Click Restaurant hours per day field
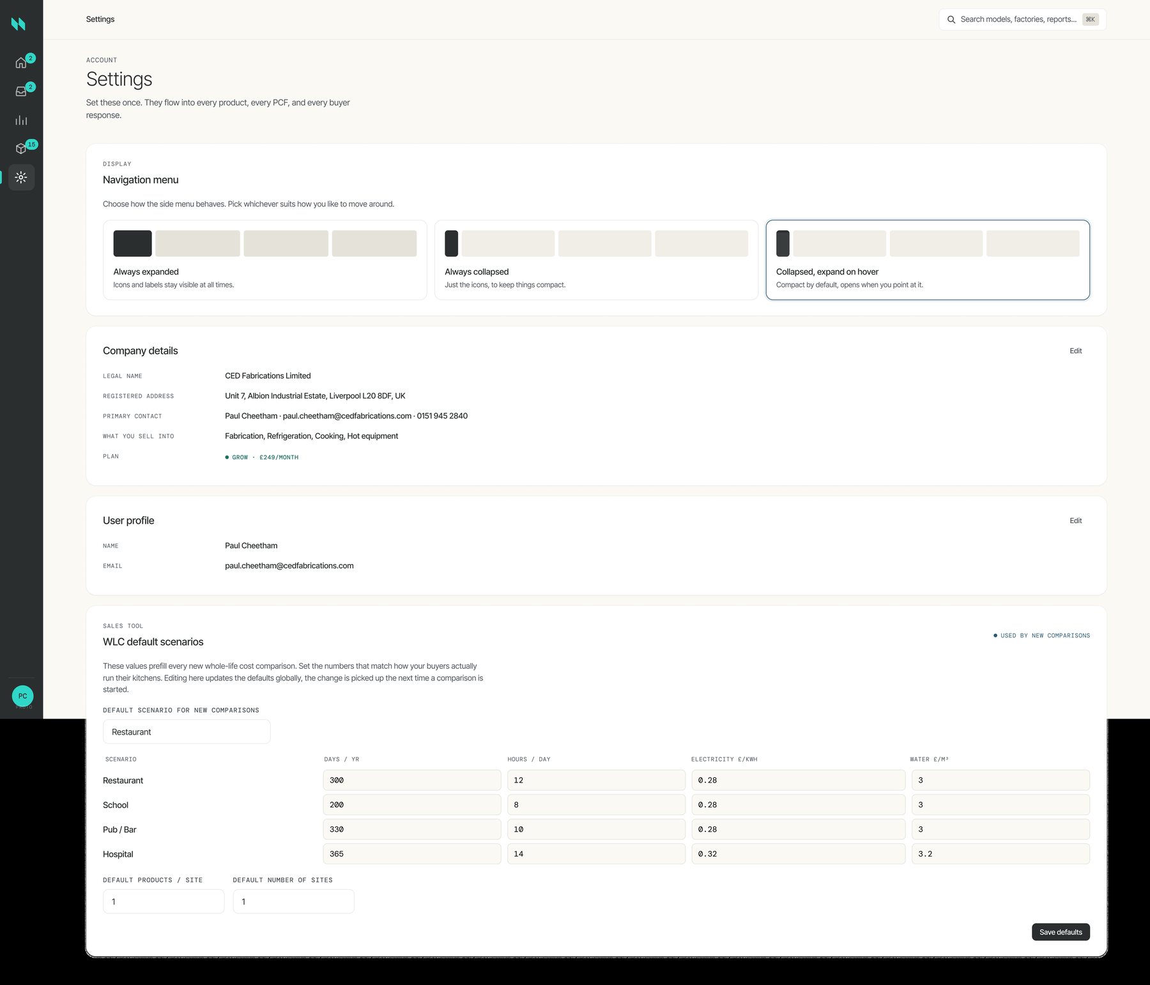Viewport: 1150px width, 985px height. [x=596, y=780]
